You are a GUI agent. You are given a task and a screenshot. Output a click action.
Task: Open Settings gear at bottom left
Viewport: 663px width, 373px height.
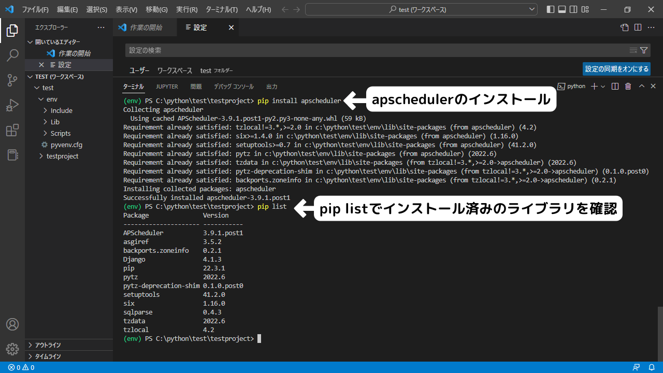(12, 349)
